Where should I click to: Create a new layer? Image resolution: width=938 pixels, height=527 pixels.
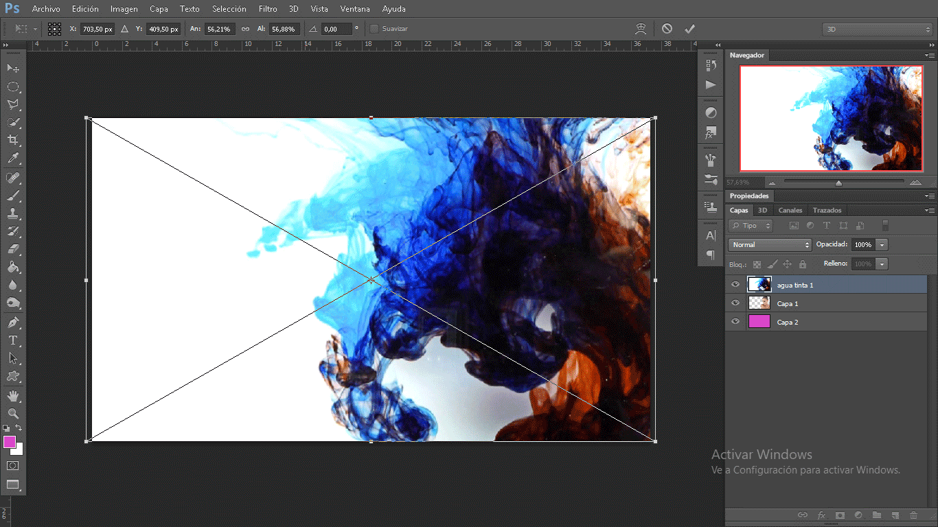pos(895,515)
